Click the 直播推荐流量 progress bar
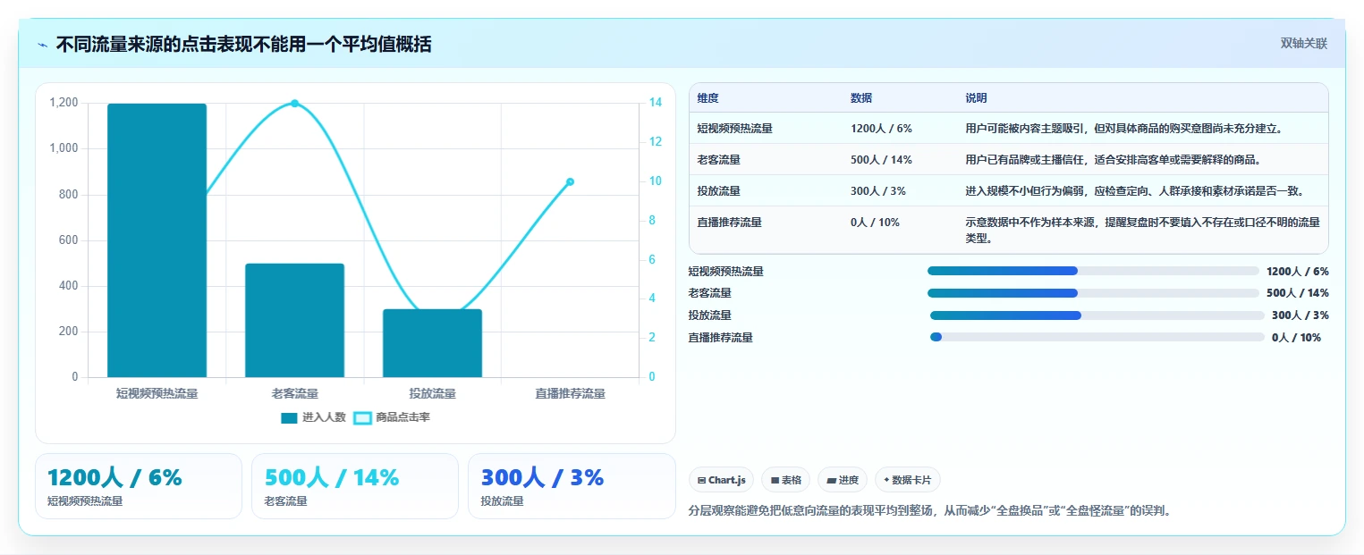Image resolution: width=1364 pixels, height=555 pixels. coord(1097,337)
